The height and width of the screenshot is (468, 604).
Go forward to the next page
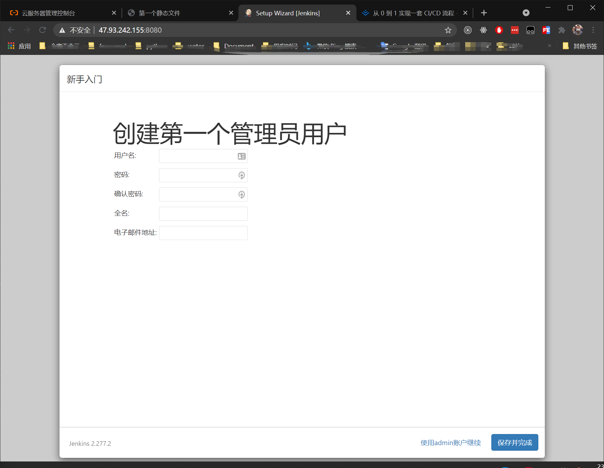27,30
